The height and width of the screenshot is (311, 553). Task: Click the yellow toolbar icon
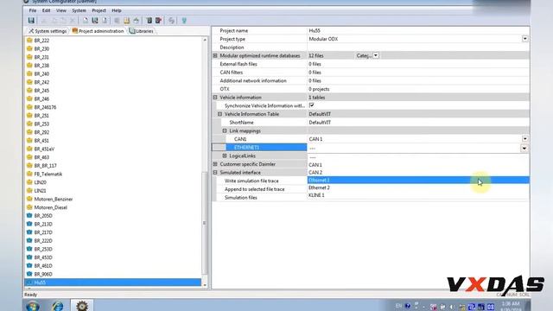click(x=126, y=21)
